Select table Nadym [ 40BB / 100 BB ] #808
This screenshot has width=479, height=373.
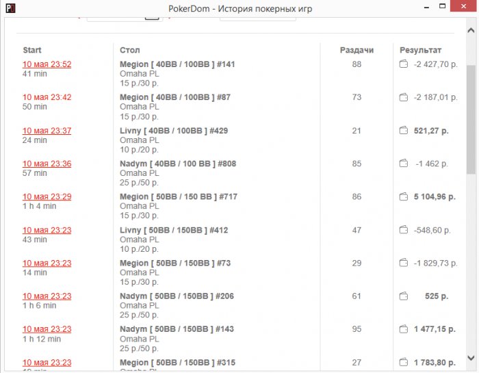pos(178,164)
